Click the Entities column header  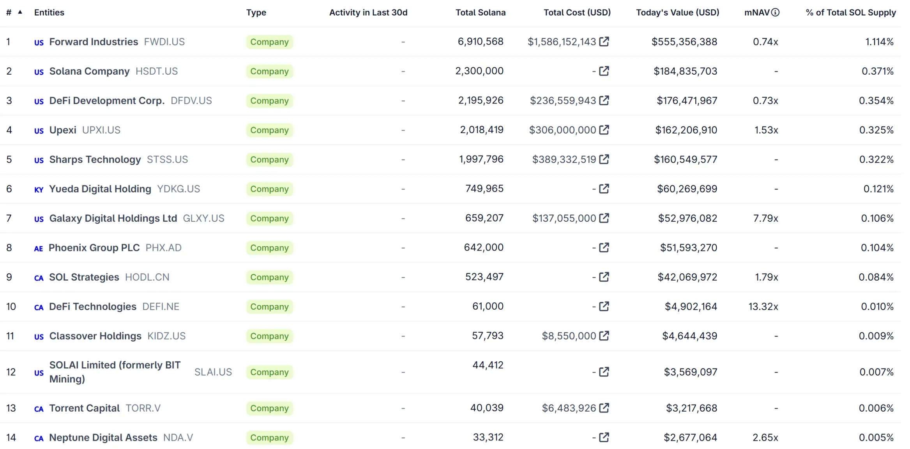point(49,12)
